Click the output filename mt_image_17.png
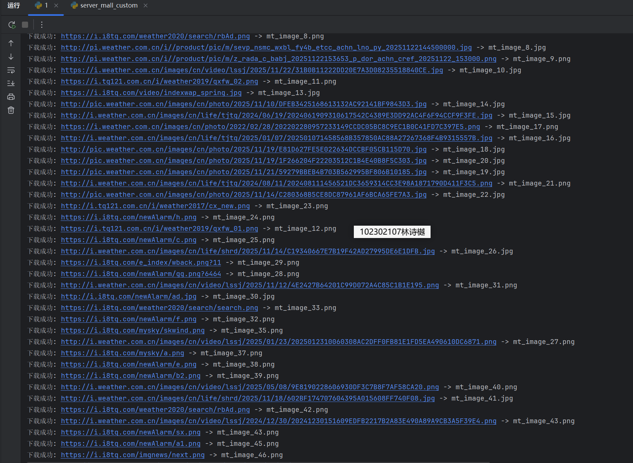This screenshot has width=633, height=463. (x=527, y=127)
